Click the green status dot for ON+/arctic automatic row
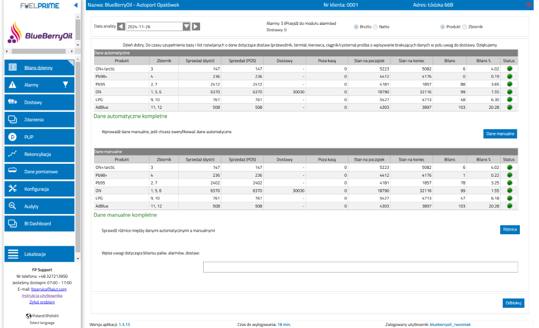Screen dimensions: 539x328 click(x=510, y=69)
